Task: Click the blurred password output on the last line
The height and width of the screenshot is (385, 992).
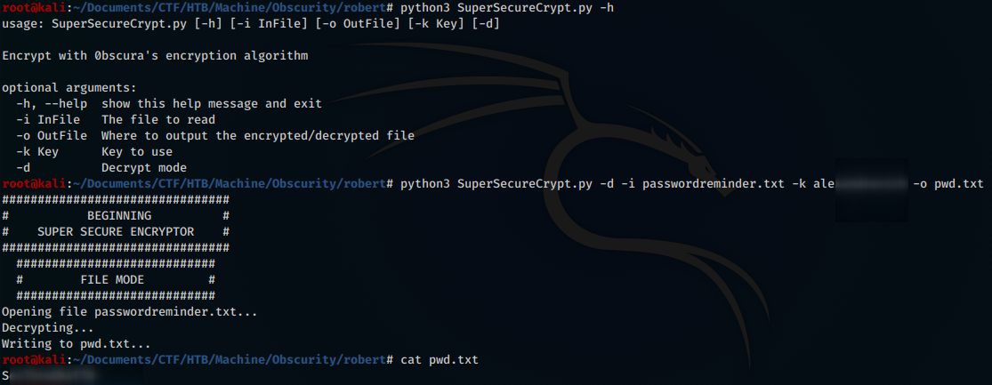Action: [x=52, y=376]
